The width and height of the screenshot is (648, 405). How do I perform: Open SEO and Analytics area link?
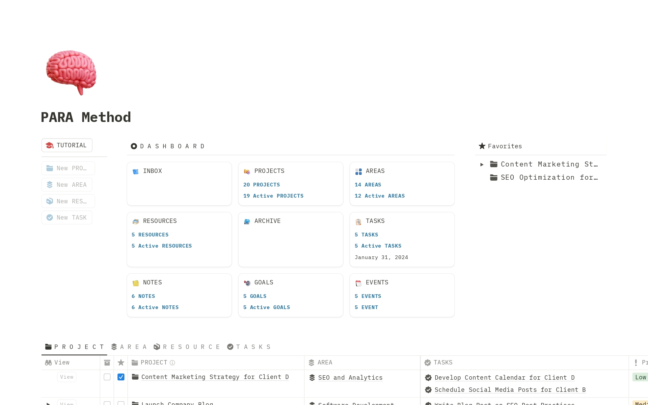click(x=350, y=378)
